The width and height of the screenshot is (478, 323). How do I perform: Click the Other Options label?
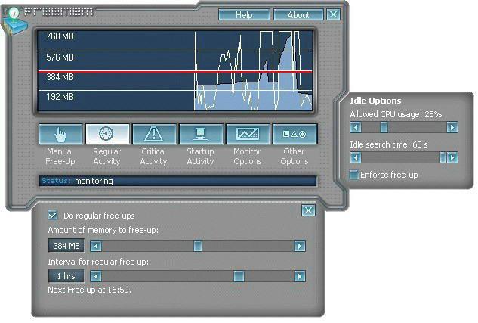(x=295, y=157)
